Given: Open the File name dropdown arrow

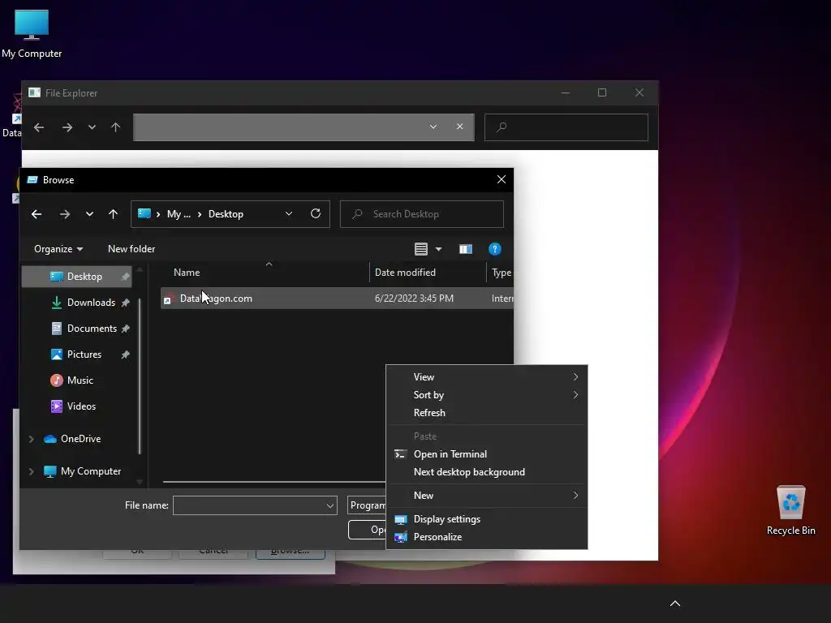Looking at the screenshot, I should (330, 505).
